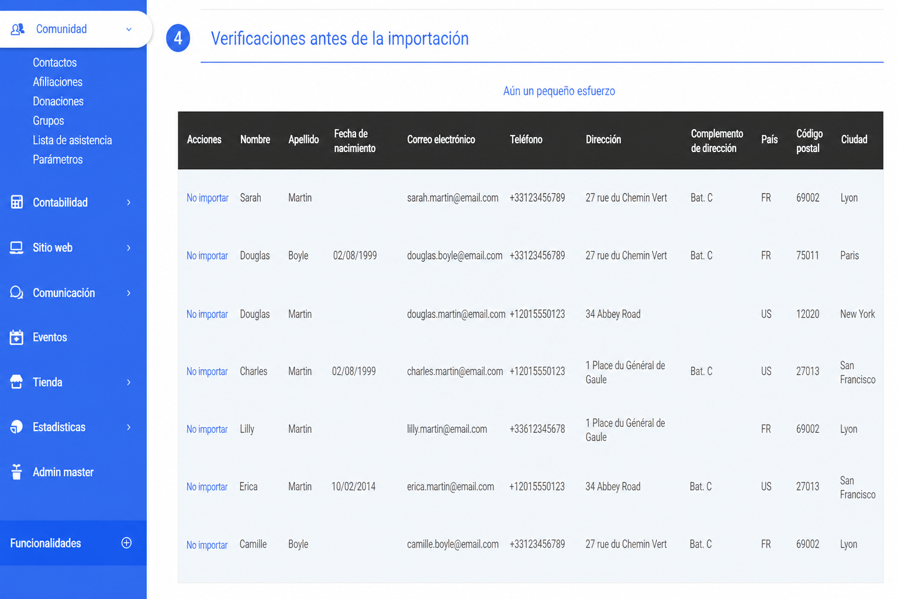Click the 'Aún un pequeño esfuerzo' text
The image size is (898, 599).
[x=559, y=91]
